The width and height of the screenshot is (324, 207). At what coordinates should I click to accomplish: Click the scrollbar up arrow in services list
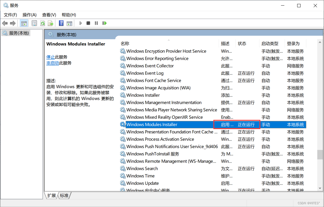point(320,42)
